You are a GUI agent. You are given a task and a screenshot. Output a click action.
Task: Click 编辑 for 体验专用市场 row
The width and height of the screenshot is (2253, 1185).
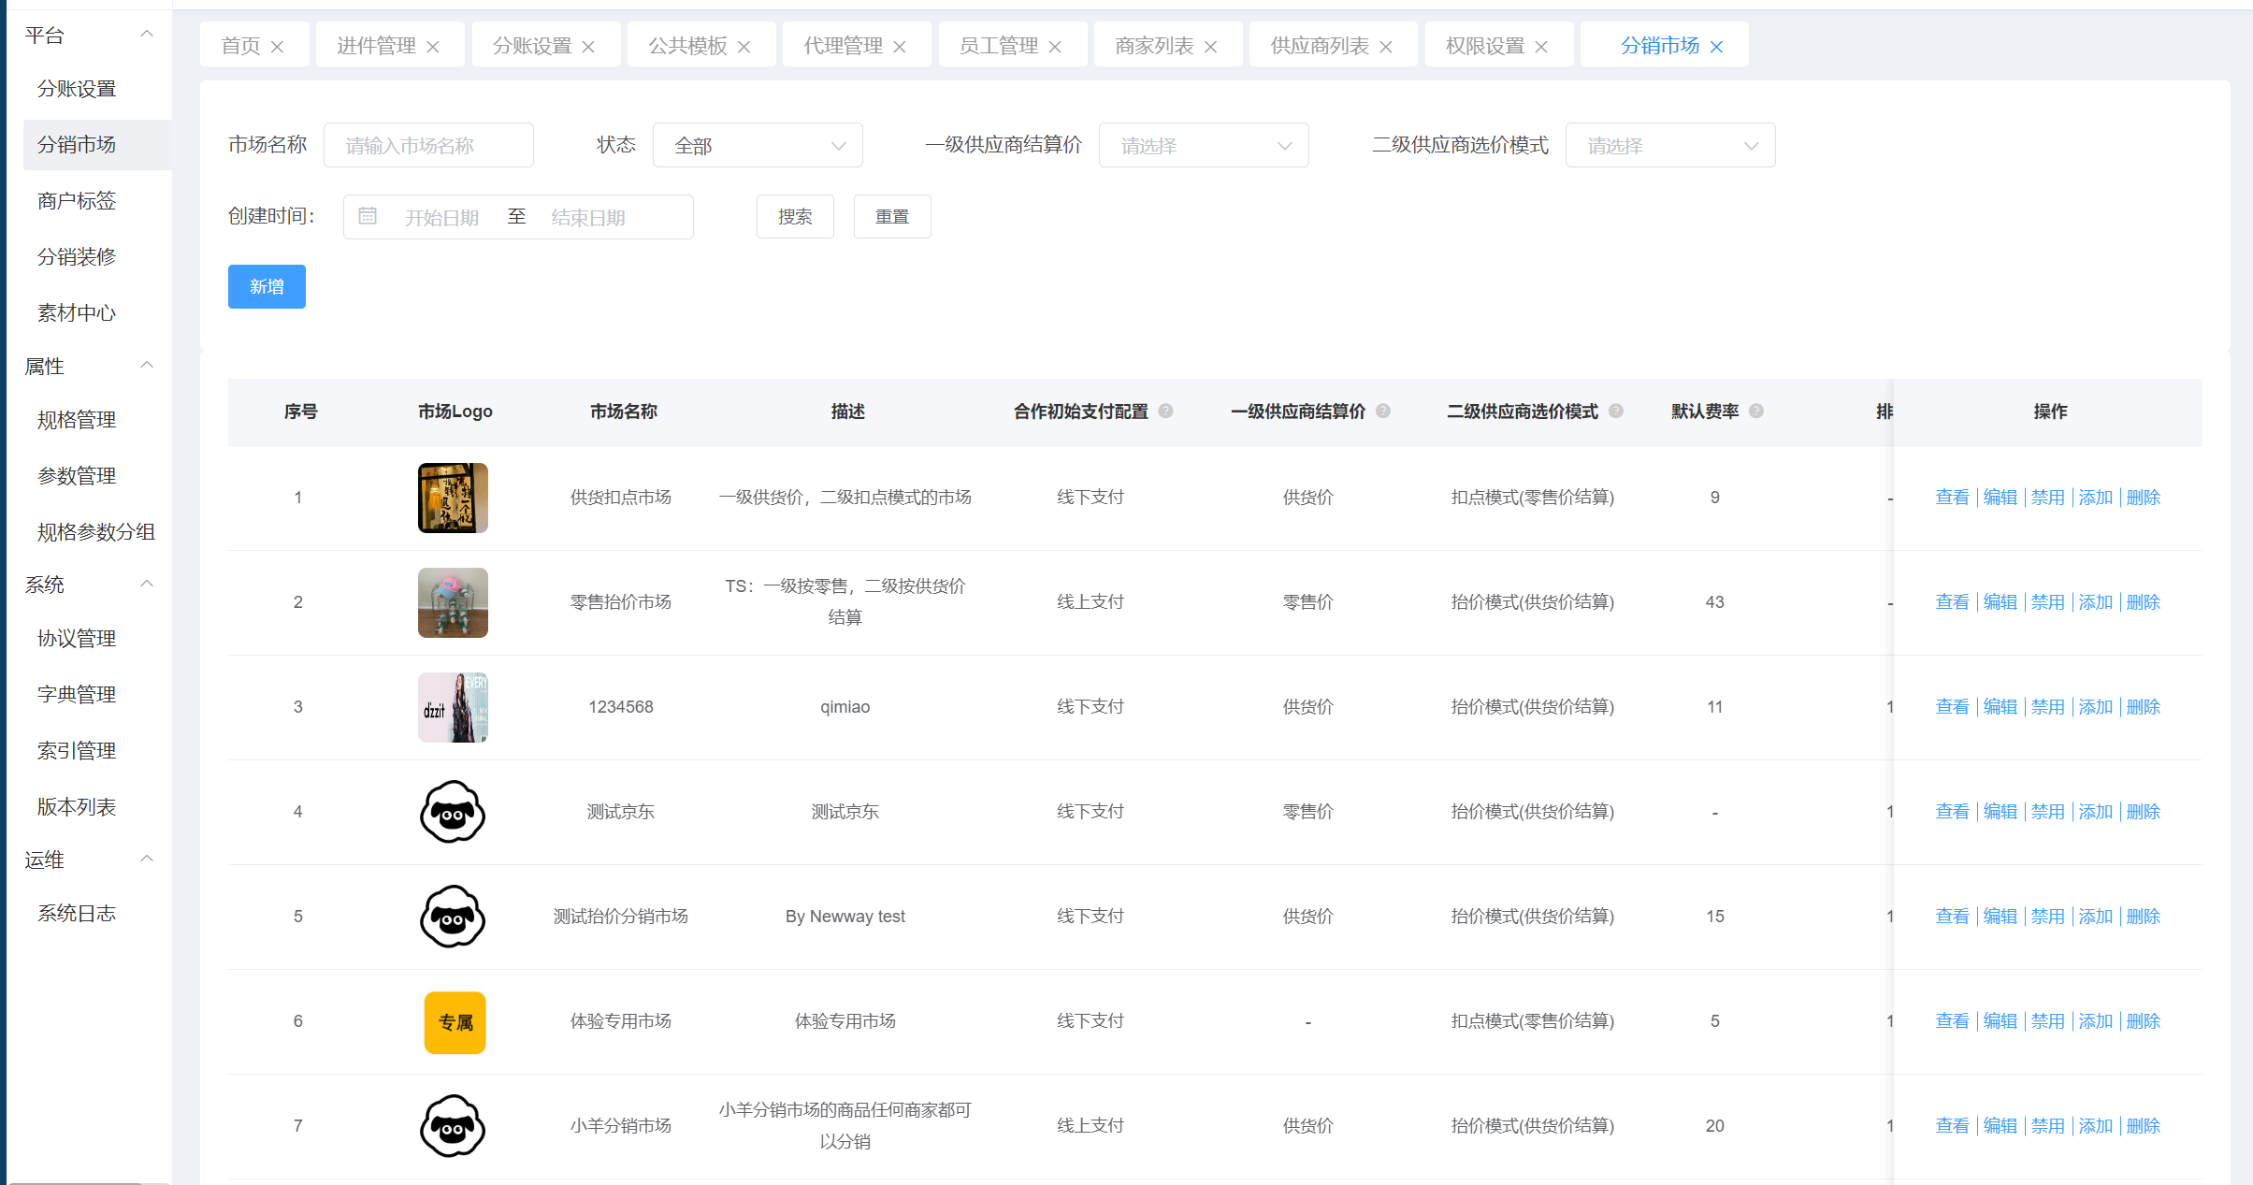click(2000, 1021)
